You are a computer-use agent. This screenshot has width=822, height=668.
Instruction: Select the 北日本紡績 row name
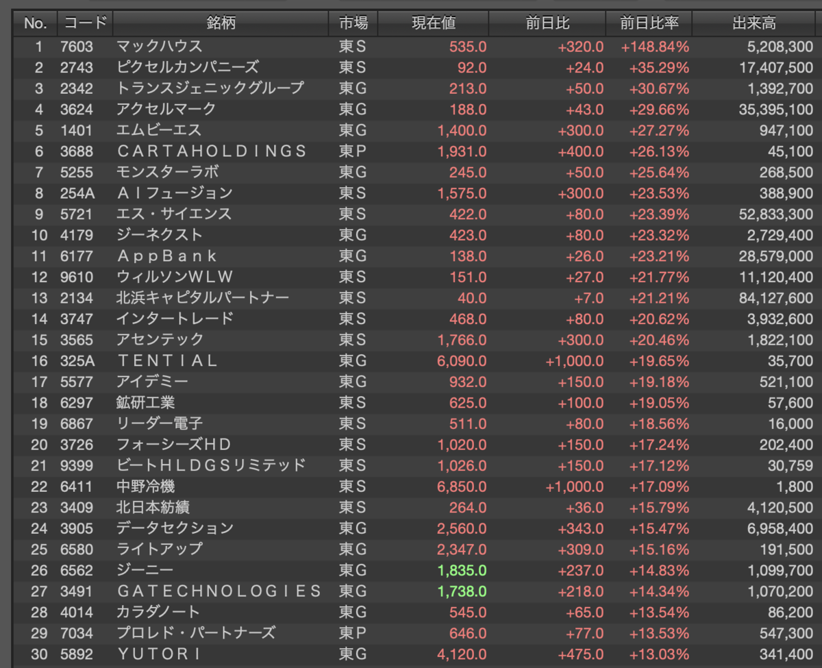153,507
